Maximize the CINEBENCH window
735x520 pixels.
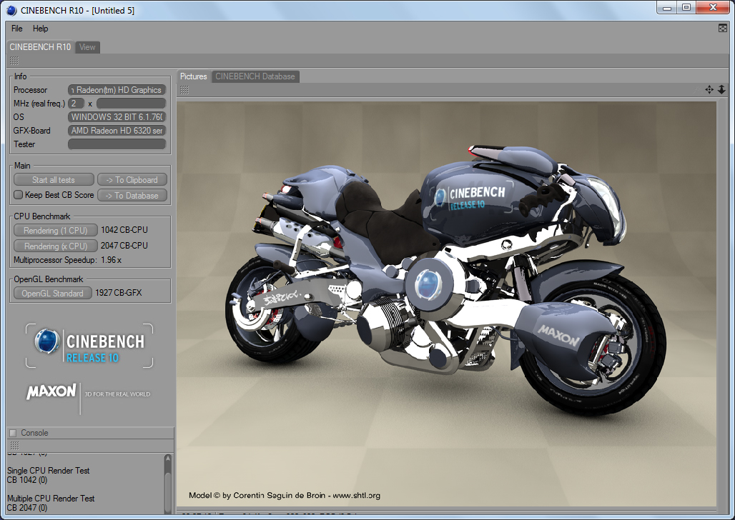[x=686, y=7]
